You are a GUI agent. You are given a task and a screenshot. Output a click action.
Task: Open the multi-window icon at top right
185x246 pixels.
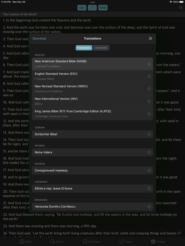tap(181, 8)
